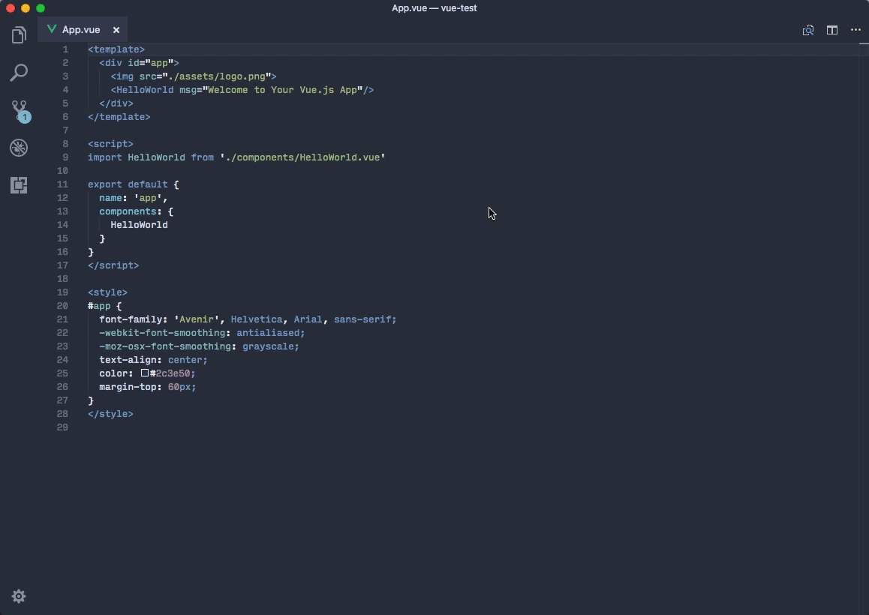Click the div id="app" tag
Image resolution: width=869 pixels, height=615 pixels.
[139, 62]
